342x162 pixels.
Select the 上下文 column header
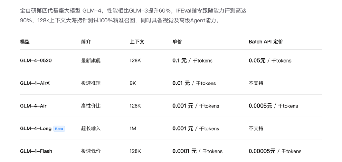point(137,41)
